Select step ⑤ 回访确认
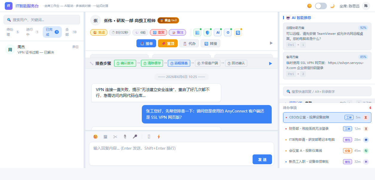This screenshot has height=180, width=375. pos(236,63)
